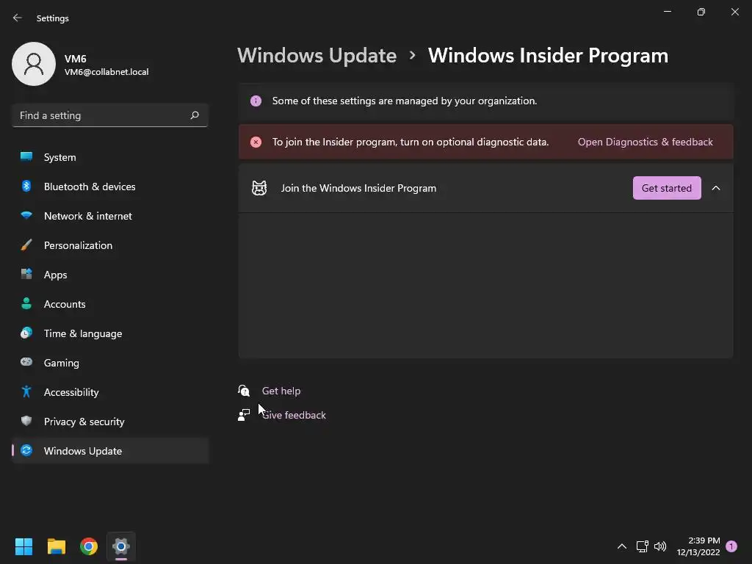This screenshot has height=564, width=752.
Task: Click the Windows Insider cat icon
Action: (x=259, y=188)
